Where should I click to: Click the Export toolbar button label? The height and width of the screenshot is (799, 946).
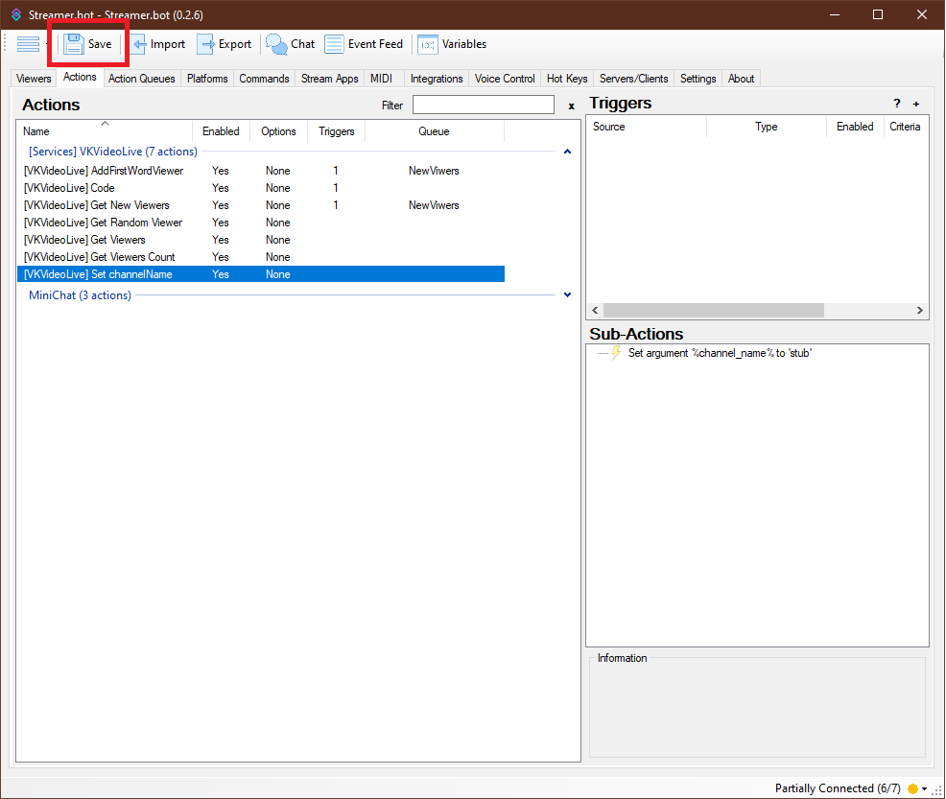(235, 44)
